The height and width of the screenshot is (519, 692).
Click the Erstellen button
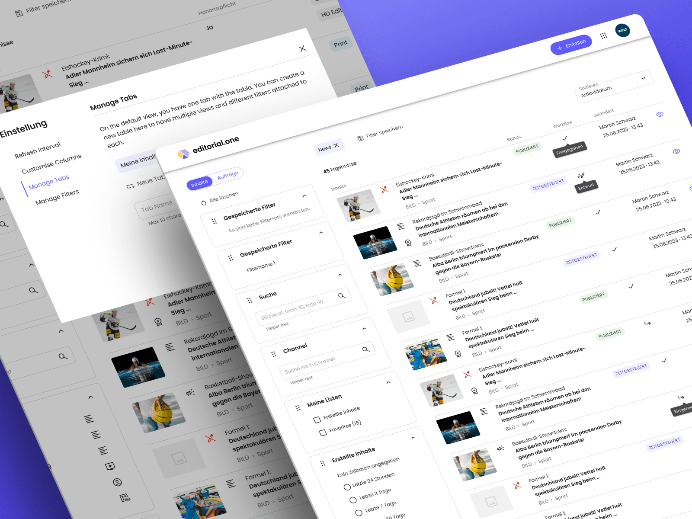coord(571,45)
